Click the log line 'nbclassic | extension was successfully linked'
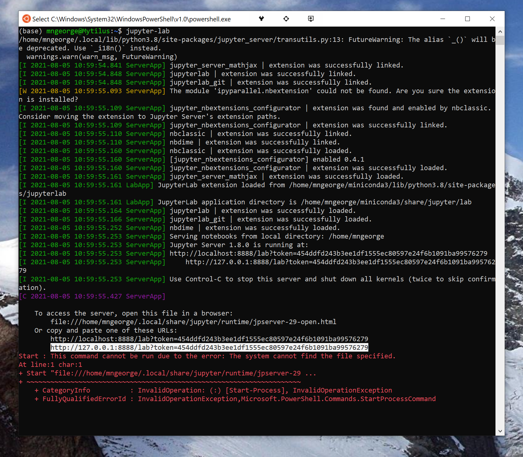 click(x=185, y=133)
